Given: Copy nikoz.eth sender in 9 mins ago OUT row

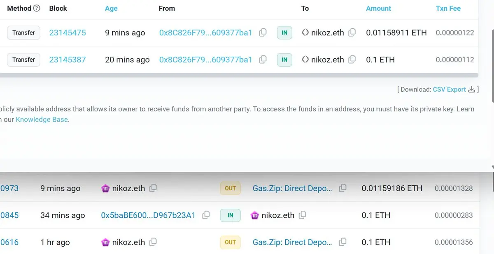Looking at the screenshot, I should (x=153, y=188).
